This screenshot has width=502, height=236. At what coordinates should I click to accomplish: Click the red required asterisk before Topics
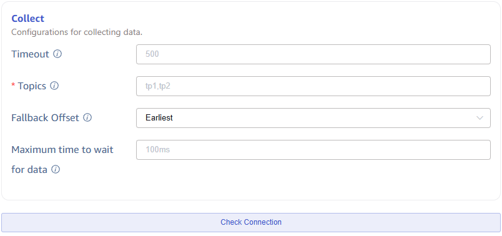click(13, 86)
